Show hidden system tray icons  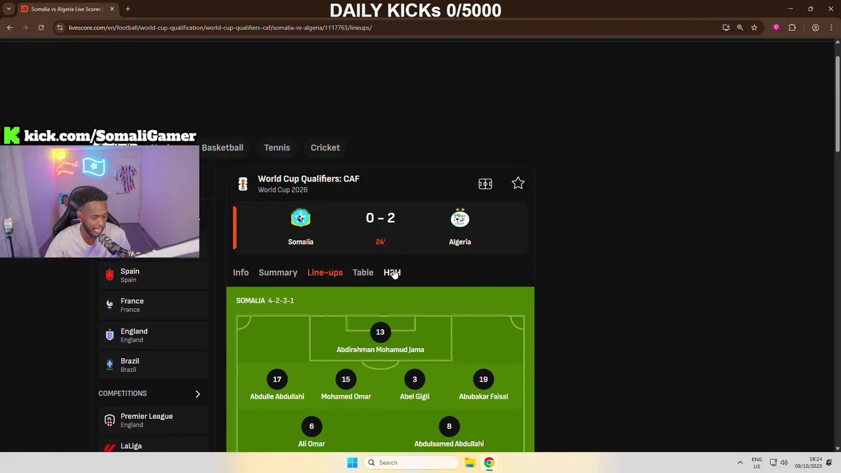pyautogui.click(x=740, y=462)
